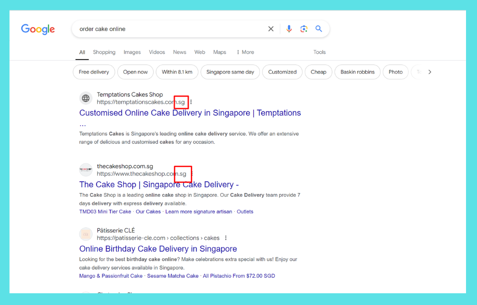Click Temptations Cakes Shop globe favicon
Viewport: 477px width, 305px height.
86,98
